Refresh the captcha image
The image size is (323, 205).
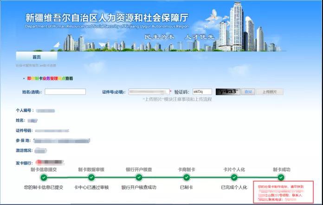228,92
